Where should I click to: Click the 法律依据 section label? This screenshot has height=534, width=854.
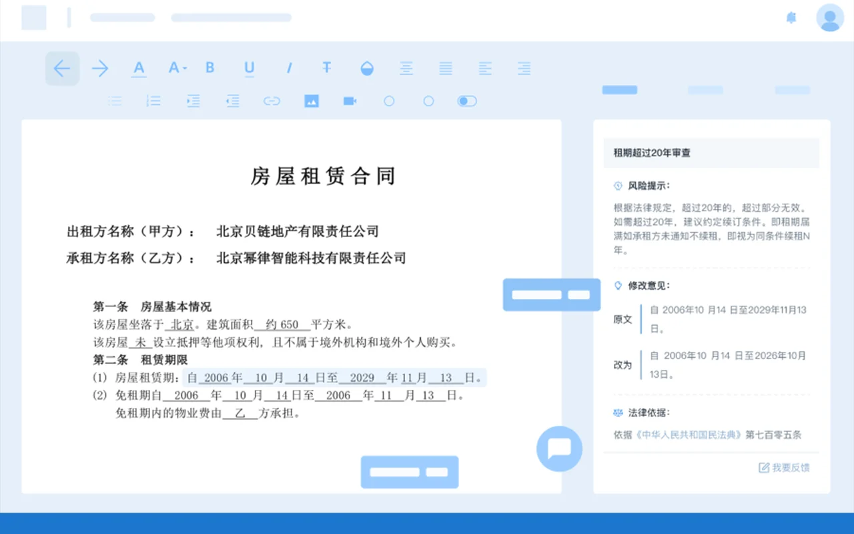[x=649, y=413]
